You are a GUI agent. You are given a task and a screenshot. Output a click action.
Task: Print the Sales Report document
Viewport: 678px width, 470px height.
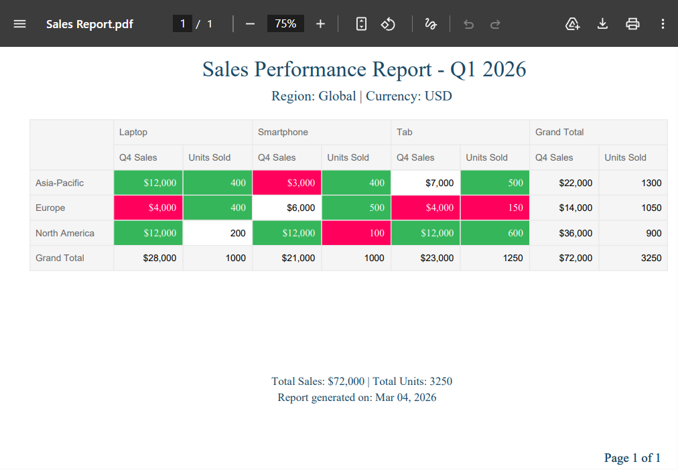tap(632, 23)
